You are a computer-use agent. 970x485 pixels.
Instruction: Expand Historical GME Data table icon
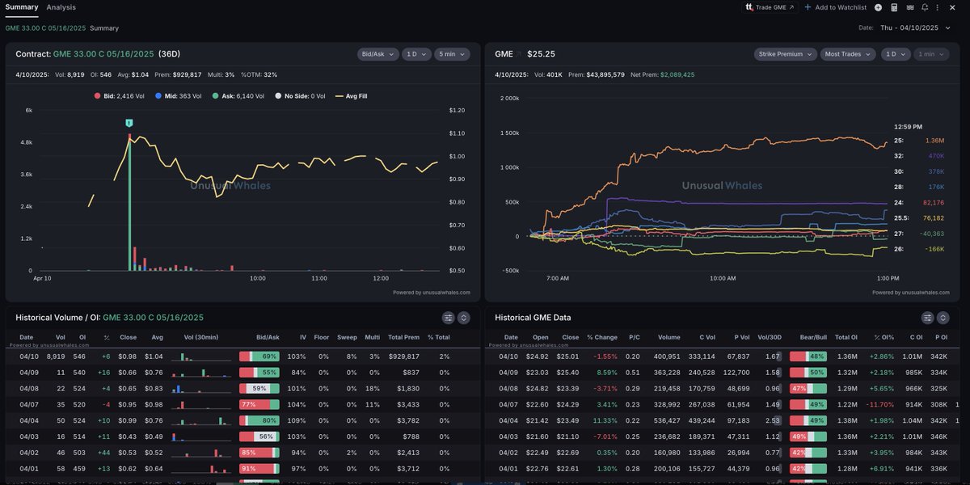pos(943,318)
